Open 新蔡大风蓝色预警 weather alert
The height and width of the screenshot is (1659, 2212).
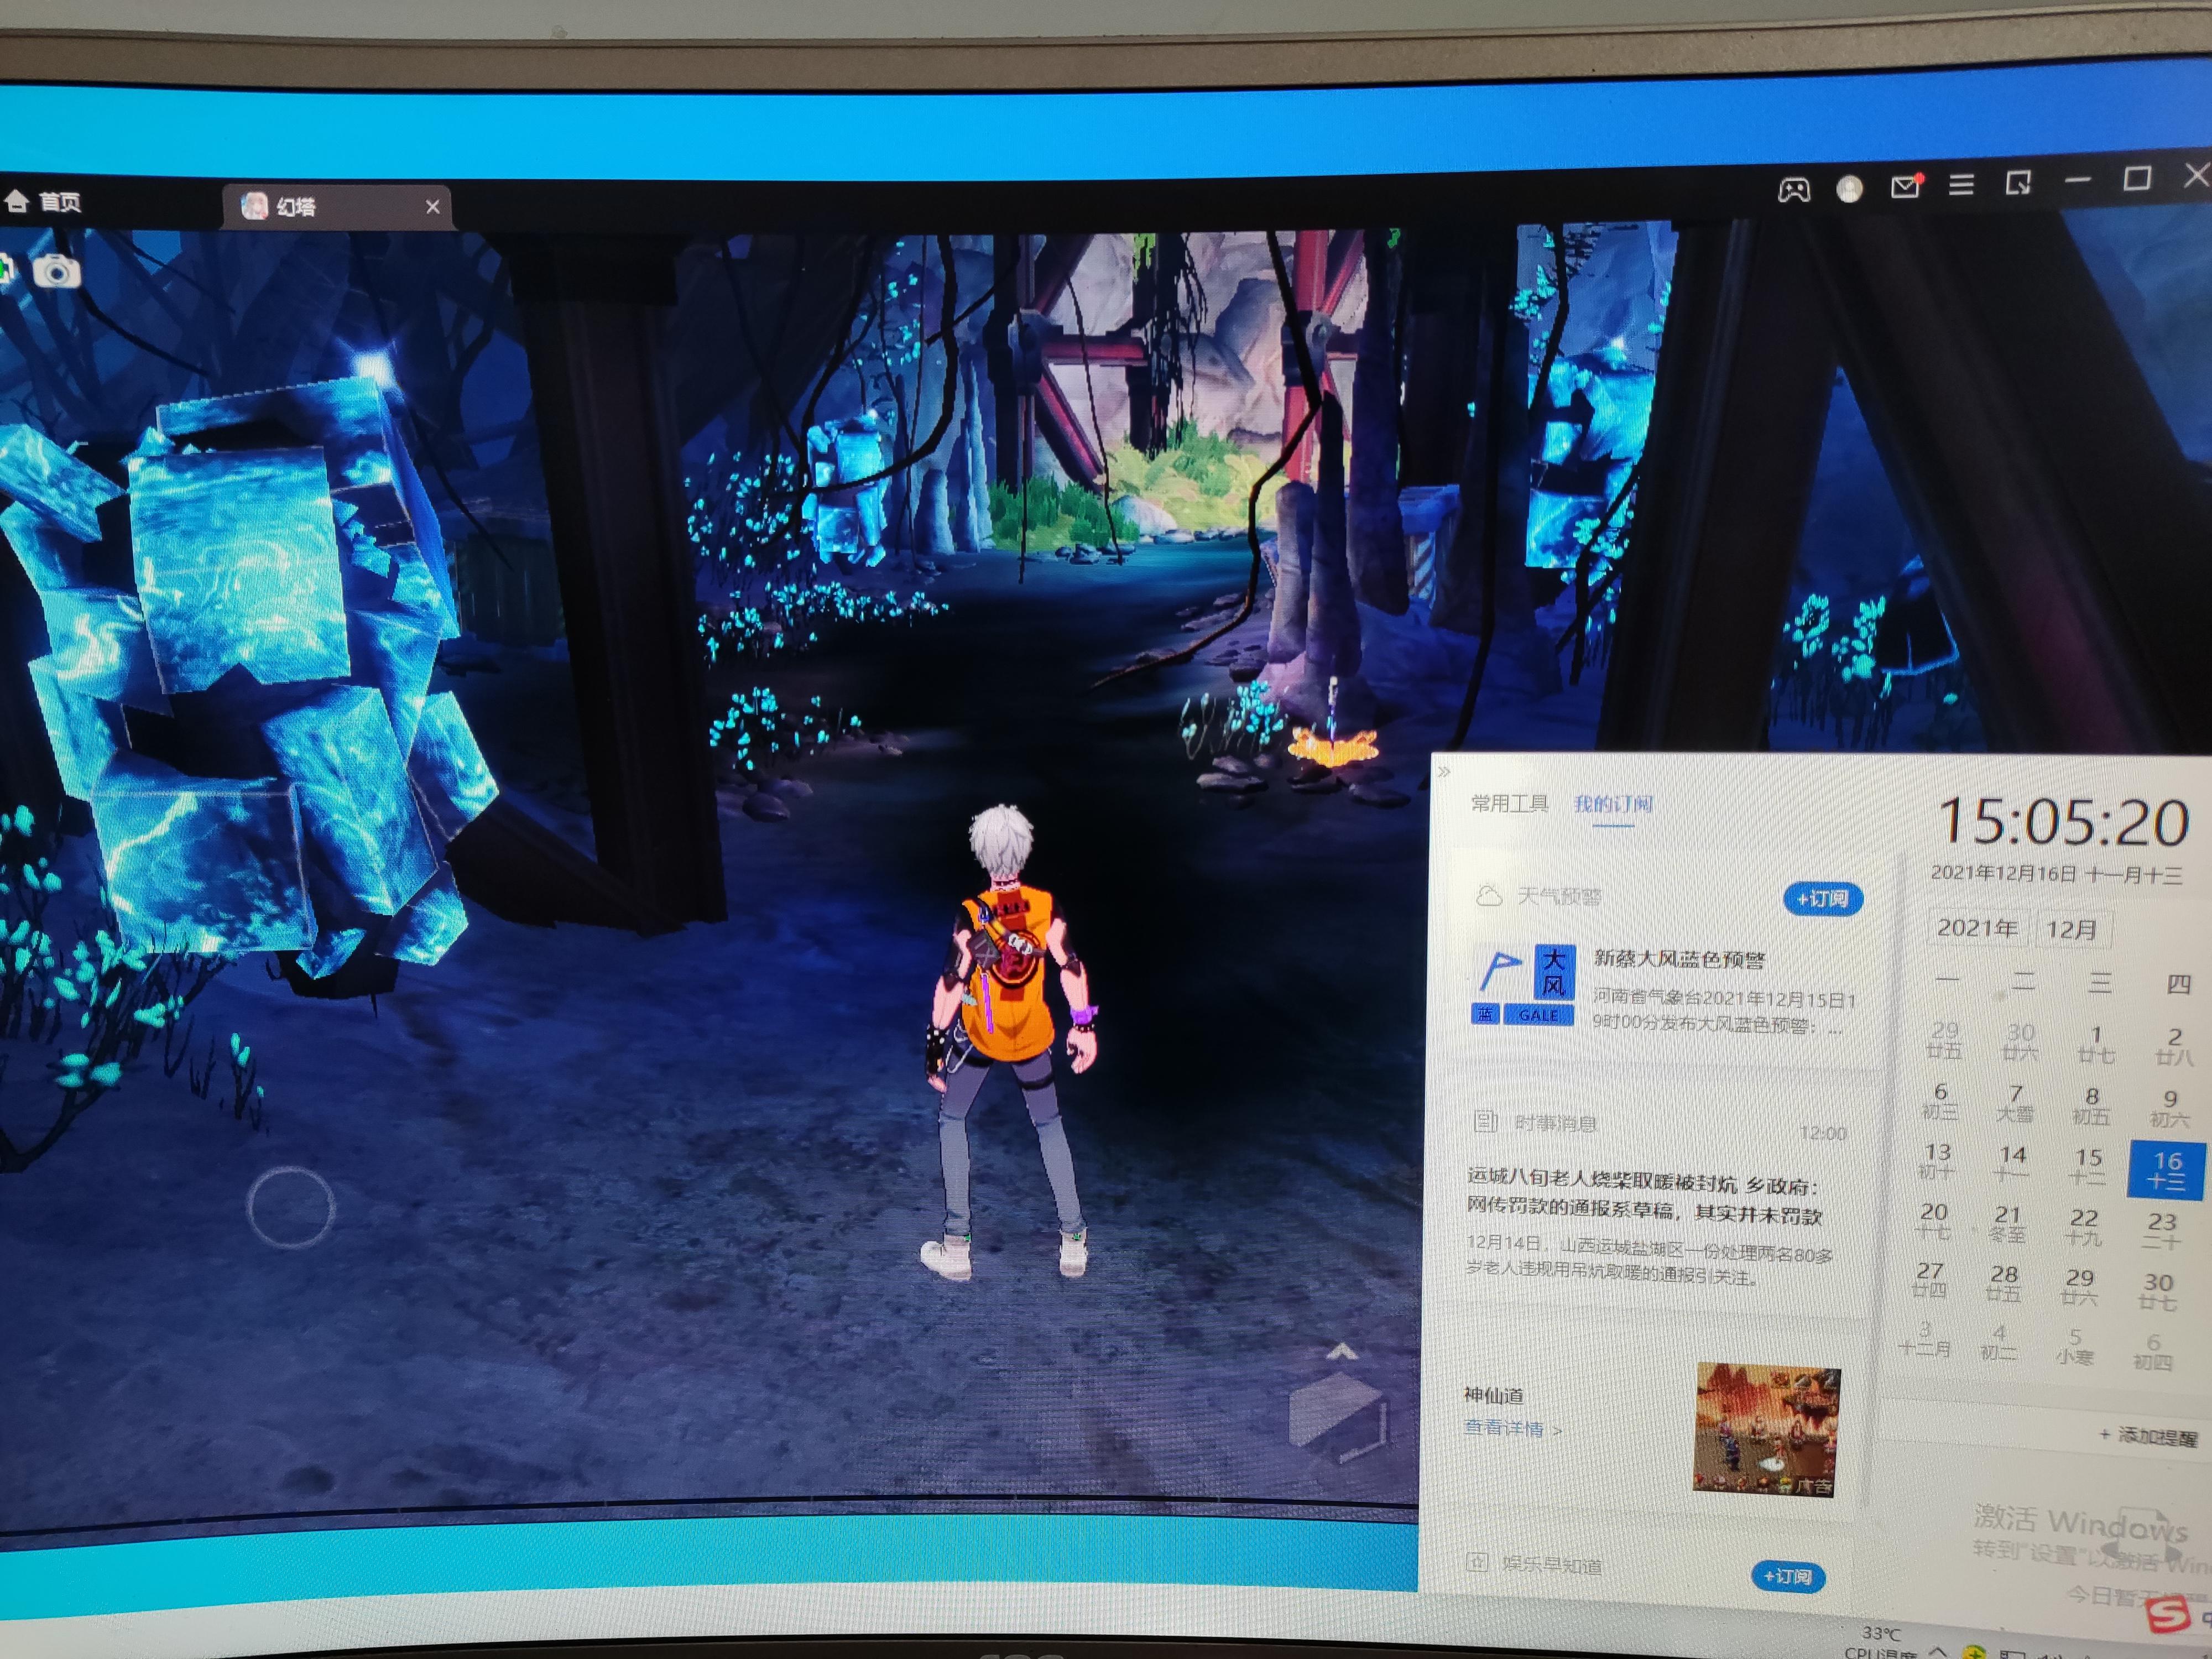(x=1679, y=959)
